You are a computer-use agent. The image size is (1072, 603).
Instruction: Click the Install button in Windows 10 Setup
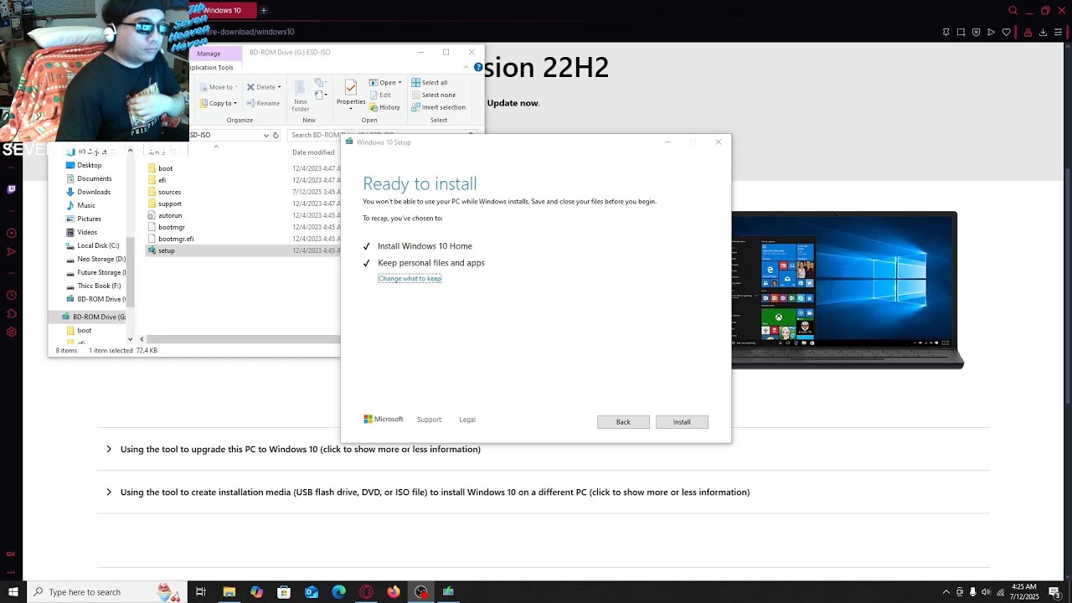pos(682,422)
